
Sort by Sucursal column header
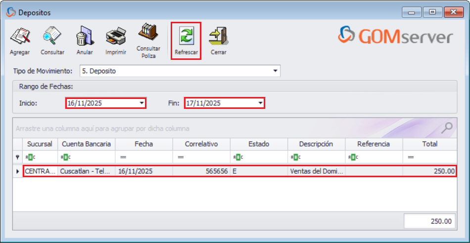tap(40, 144)
